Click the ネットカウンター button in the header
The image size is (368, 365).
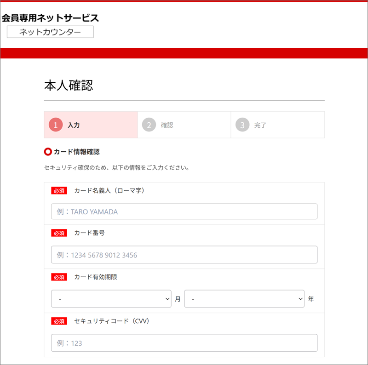[x=50, y=32]
